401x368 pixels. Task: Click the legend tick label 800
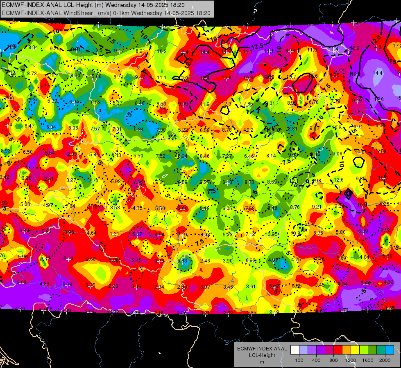333,360
